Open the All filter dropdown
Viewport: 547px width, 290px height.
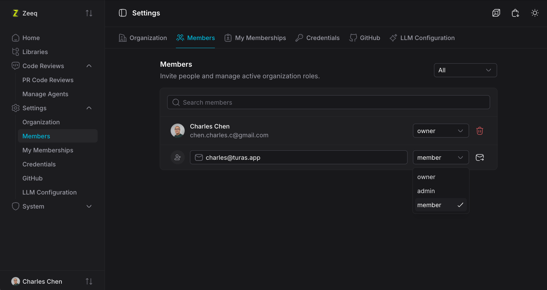point(465,70)
